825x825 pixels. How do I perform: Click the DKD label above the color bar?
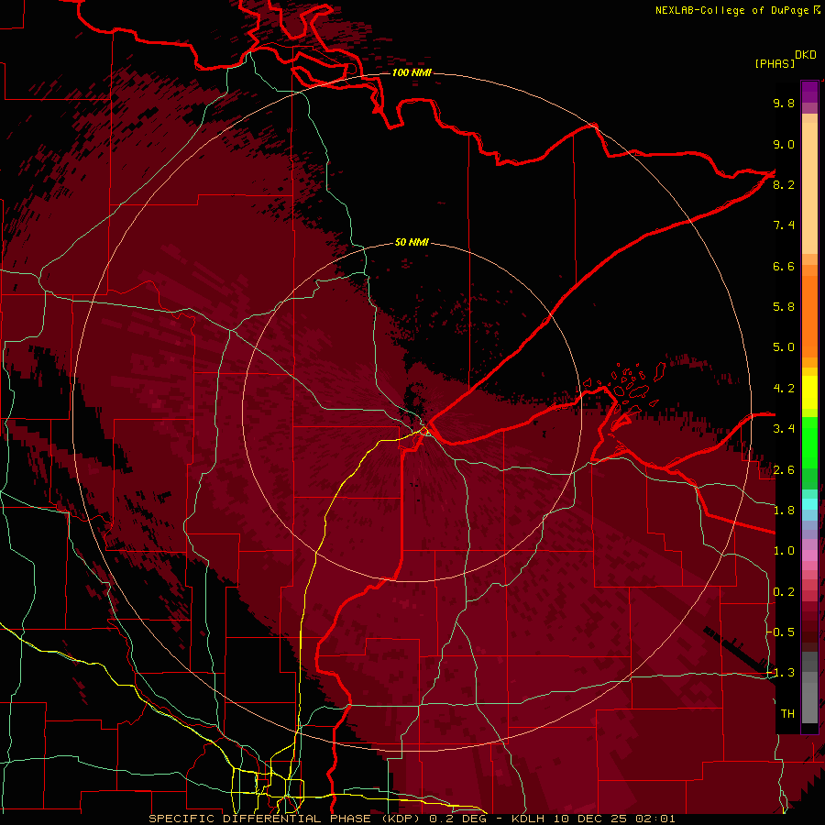click(806, 55)
